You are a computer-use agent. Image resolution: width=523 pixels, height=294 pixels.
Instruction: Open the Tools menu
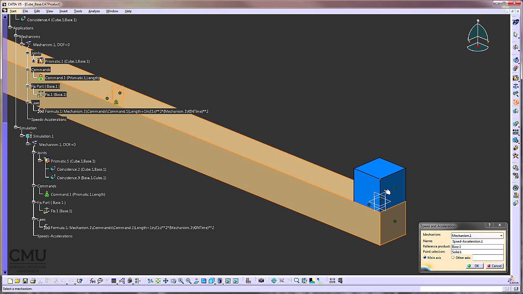78,11
